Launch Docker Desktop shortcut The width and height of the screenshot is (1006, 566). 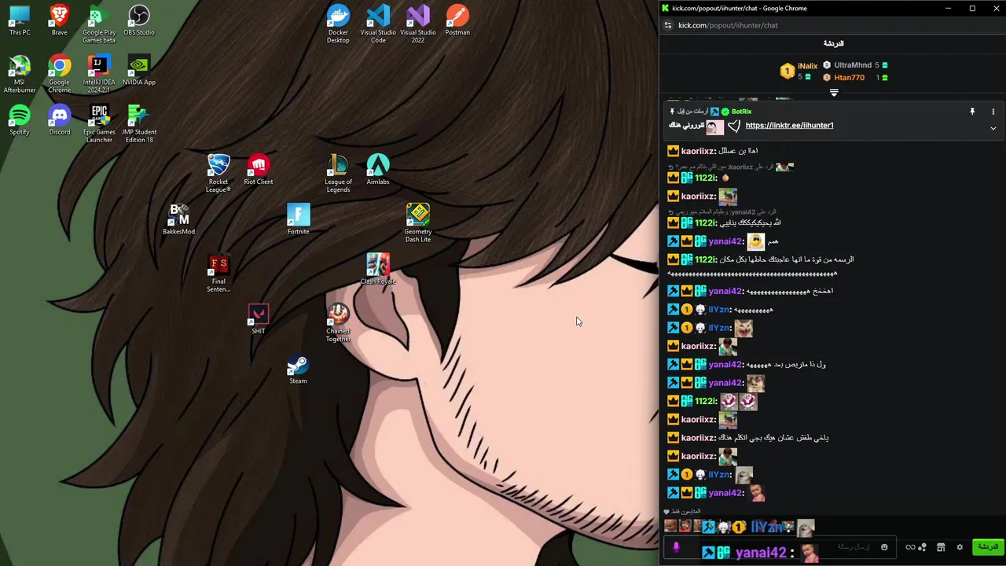click(338, 24)
